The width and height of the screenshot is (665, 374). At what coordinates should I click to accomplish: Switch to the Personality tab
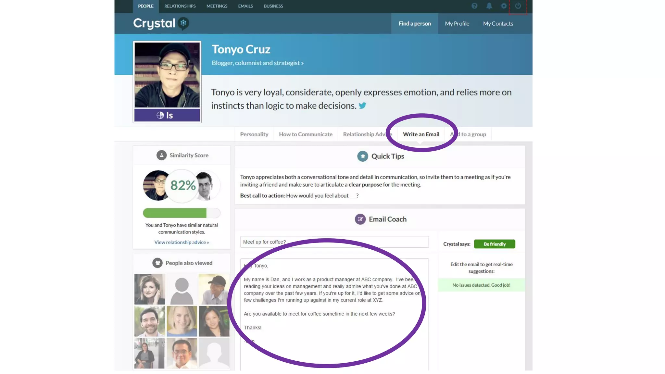(254, 134)
